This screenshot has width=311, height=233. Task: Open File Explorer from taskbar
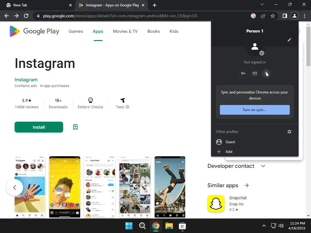click(169, 226)
